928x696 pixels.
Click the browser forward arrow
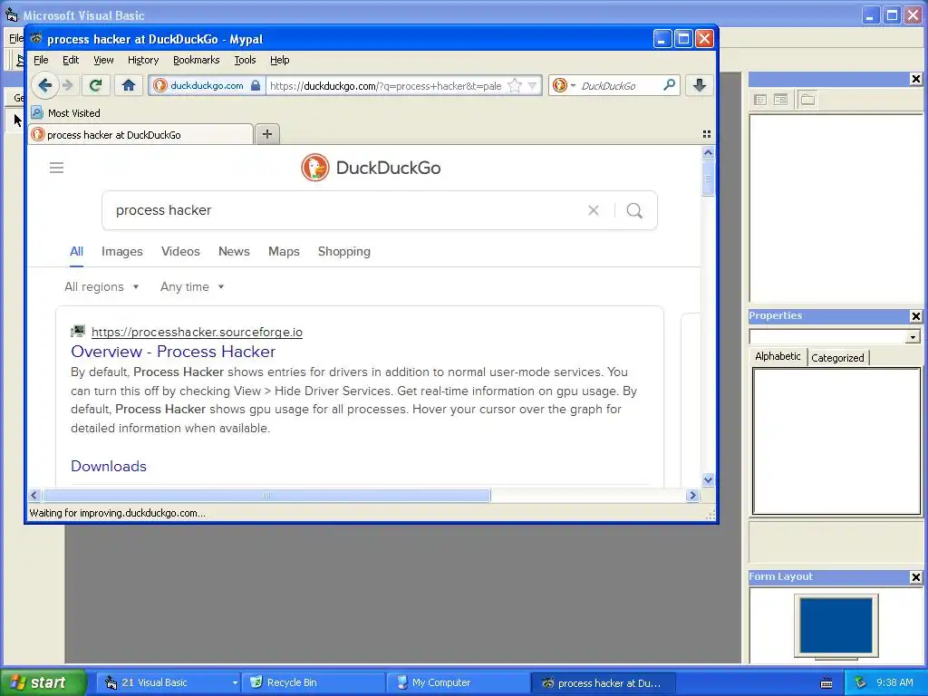point(67,85)
